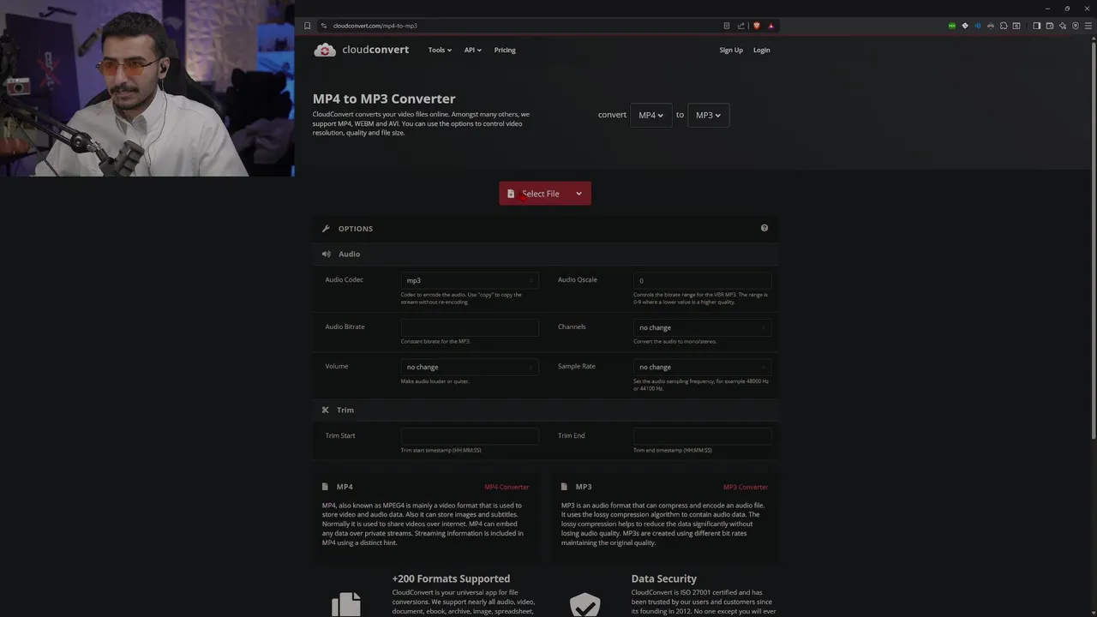The width and height of the screenshot is (1097, 617).
Task: Open the extensions puzzle piece menu
Action: [x=1004, y=26]
